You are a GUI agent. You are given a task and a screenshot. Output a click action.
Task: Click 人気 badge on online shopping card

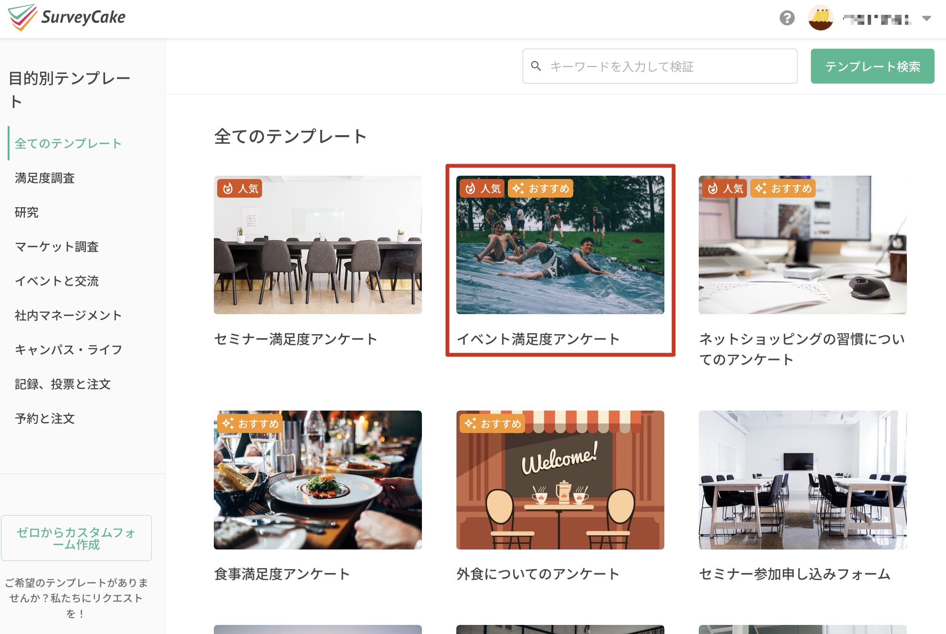(x=725, y=189)
